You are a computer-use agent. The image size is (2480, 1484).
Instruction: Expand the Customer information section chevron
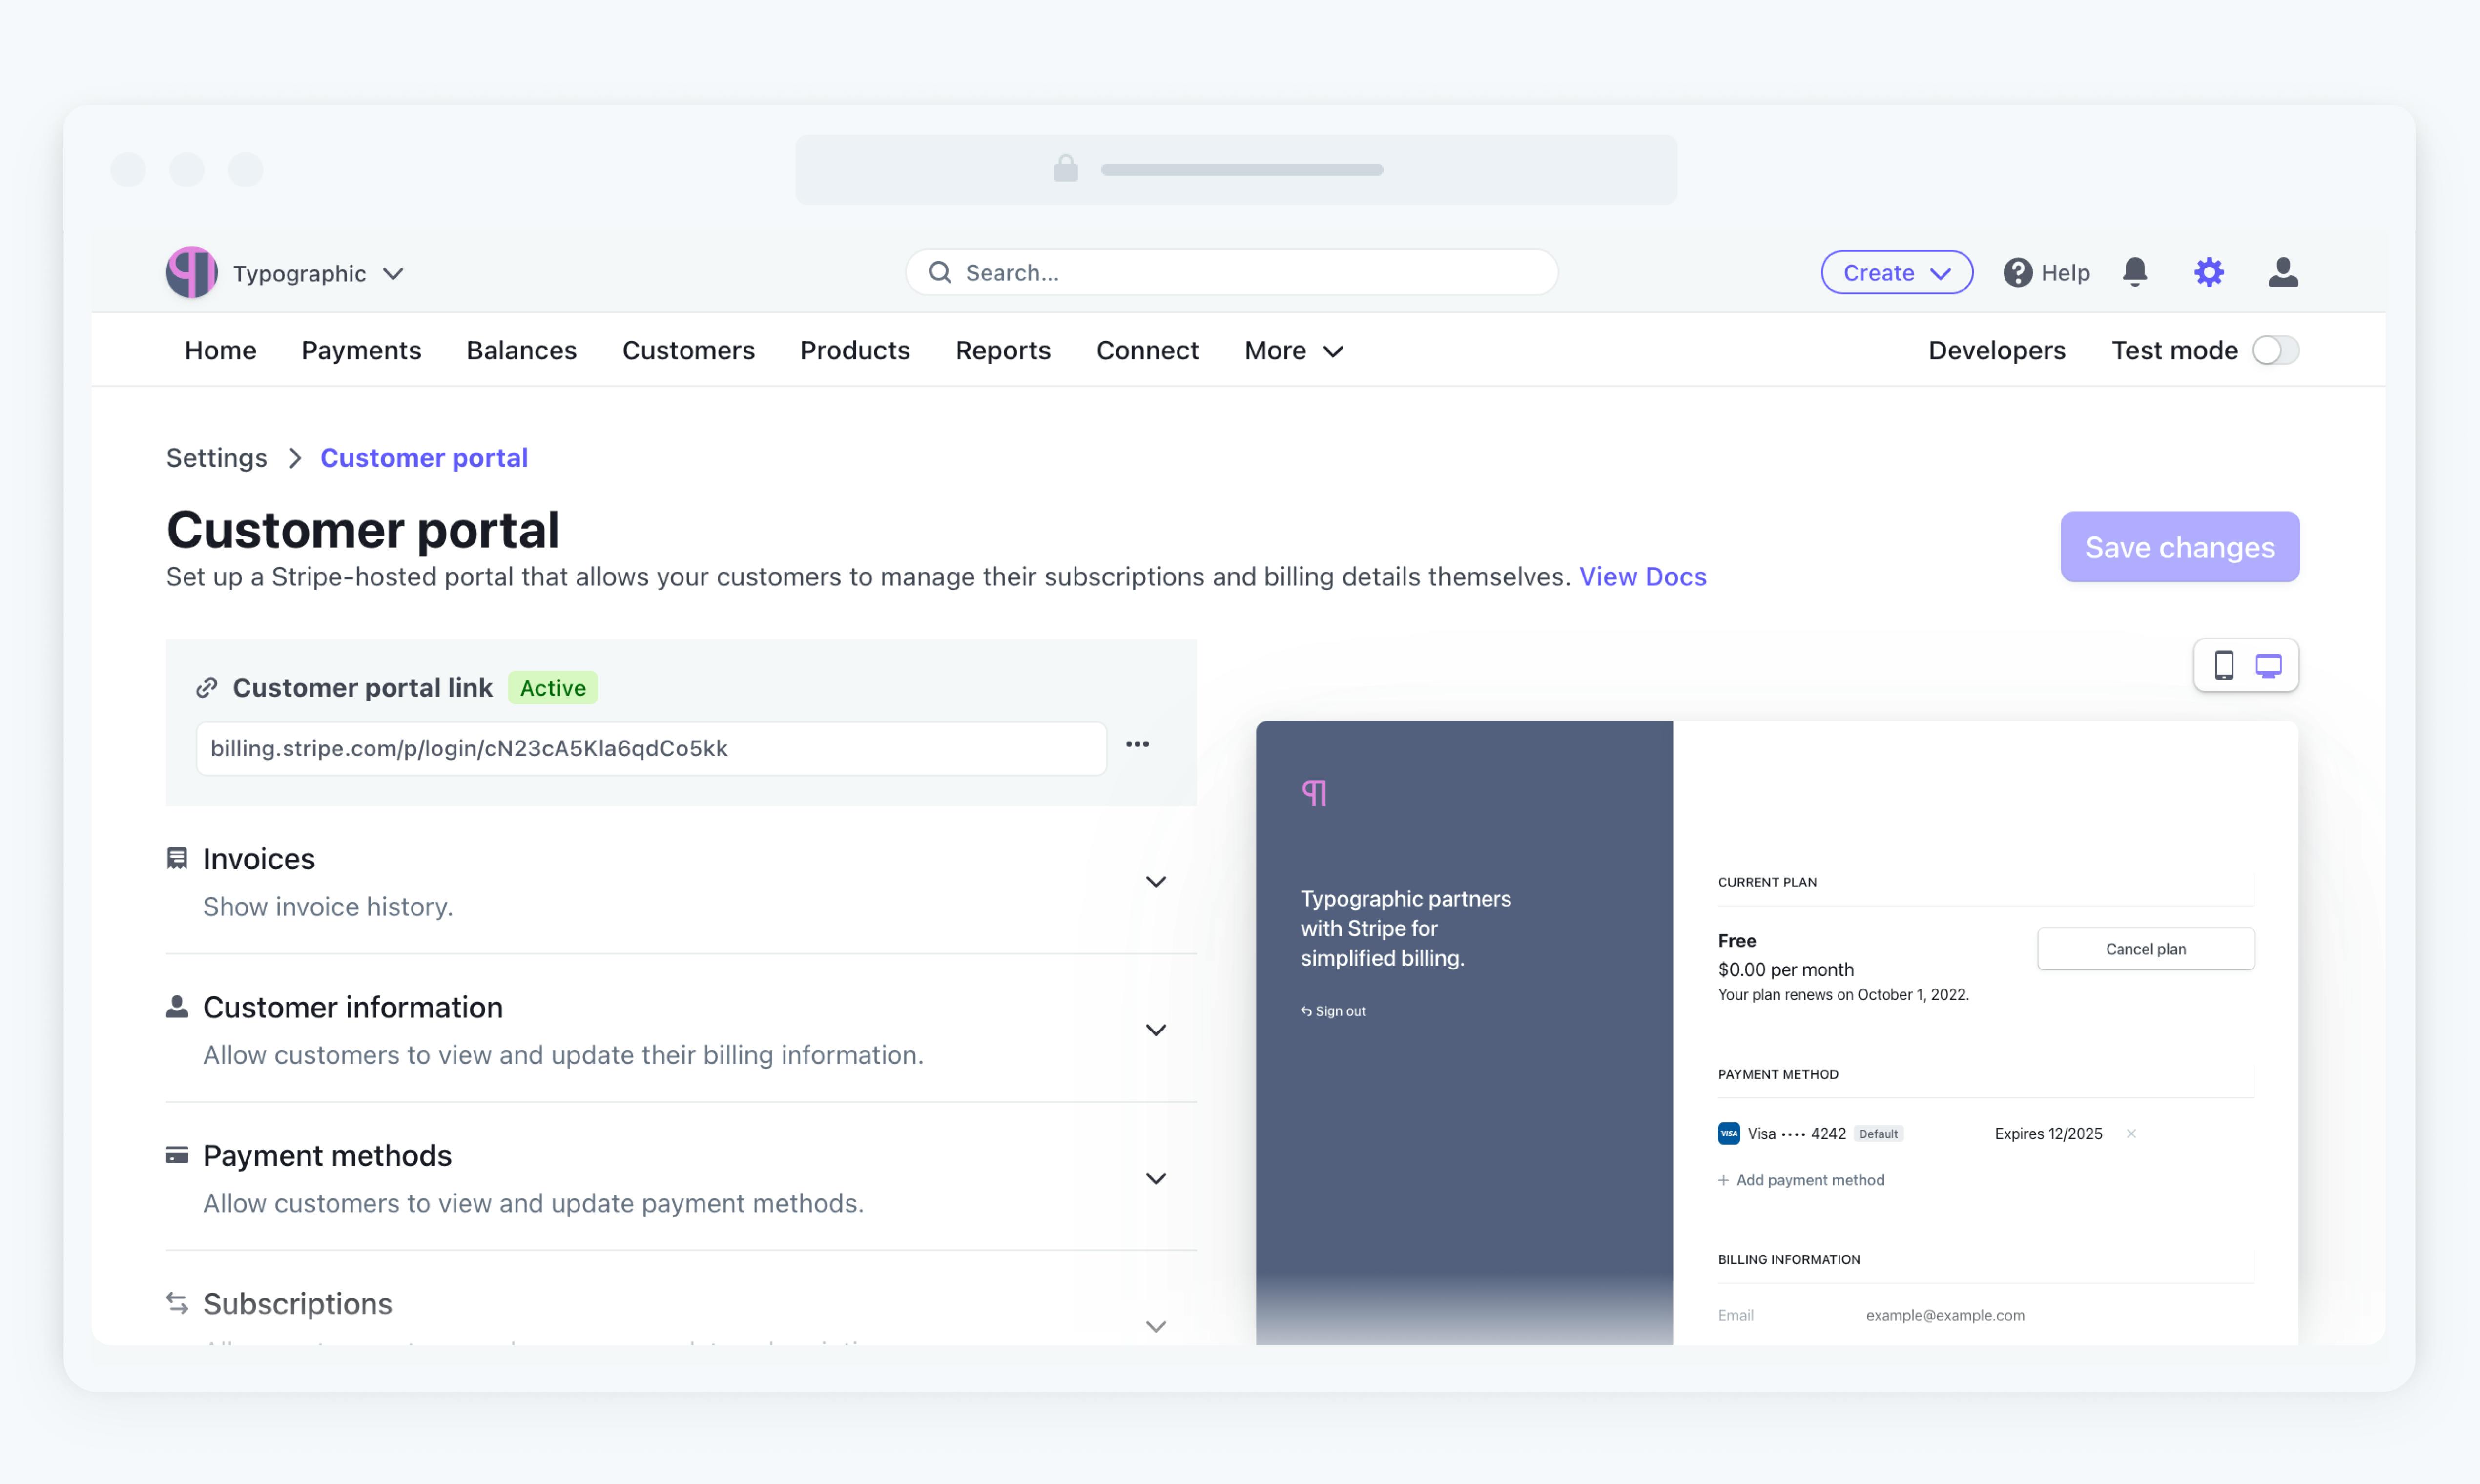[x=1156, y=1030]
